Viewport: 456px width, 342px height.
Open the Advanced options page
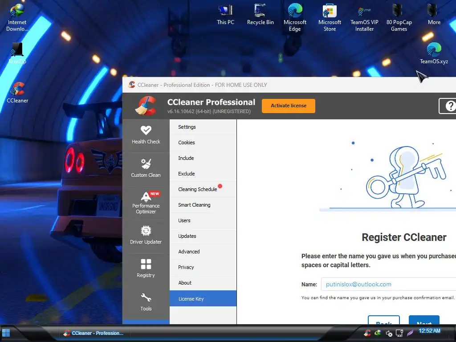pyautogui.click(x=203, y=252)
